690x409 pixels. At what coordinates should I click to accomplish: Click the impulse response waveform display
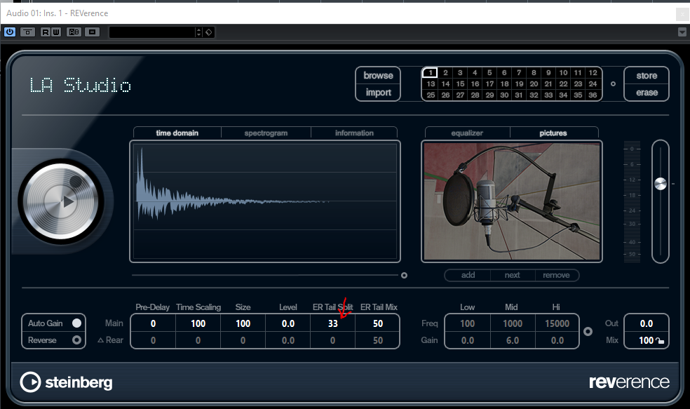click(265, 201)
